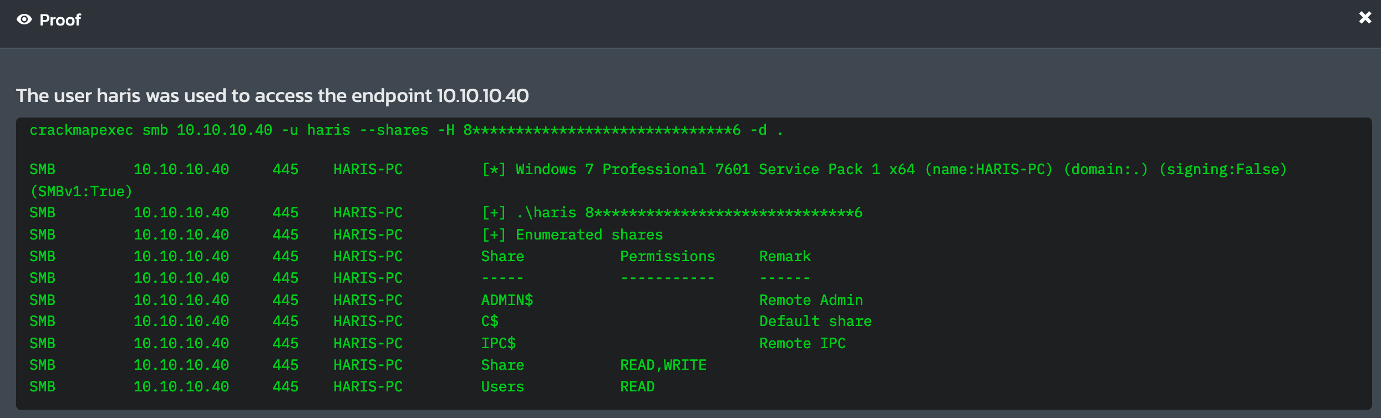This screenshot has width=1381, height=418.
Task: Close the Proof panel with X
Action: coord(1365,18)
